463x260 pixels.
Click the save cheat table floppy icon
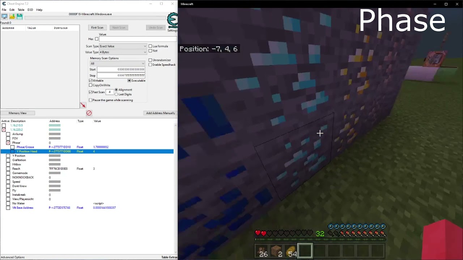point(20,17)
